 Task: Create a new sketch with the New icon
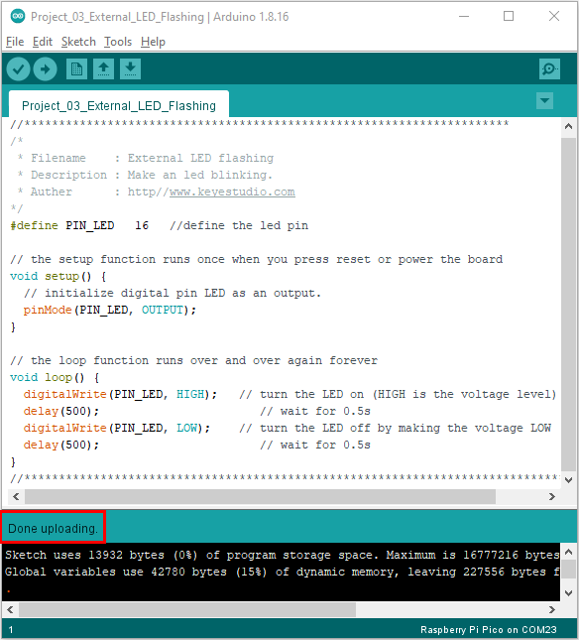pos(76,69)
